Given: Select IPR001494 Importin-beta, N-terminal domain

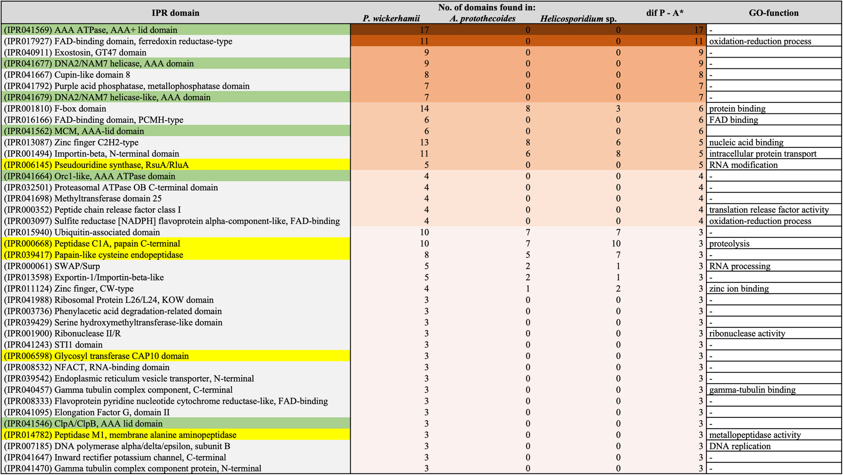Looking at the screenshot, I should [x=176, y=154].
